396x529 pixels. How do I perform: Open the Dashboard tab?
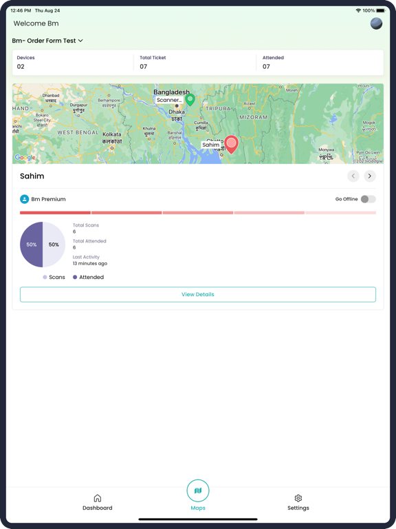(98, 502)
